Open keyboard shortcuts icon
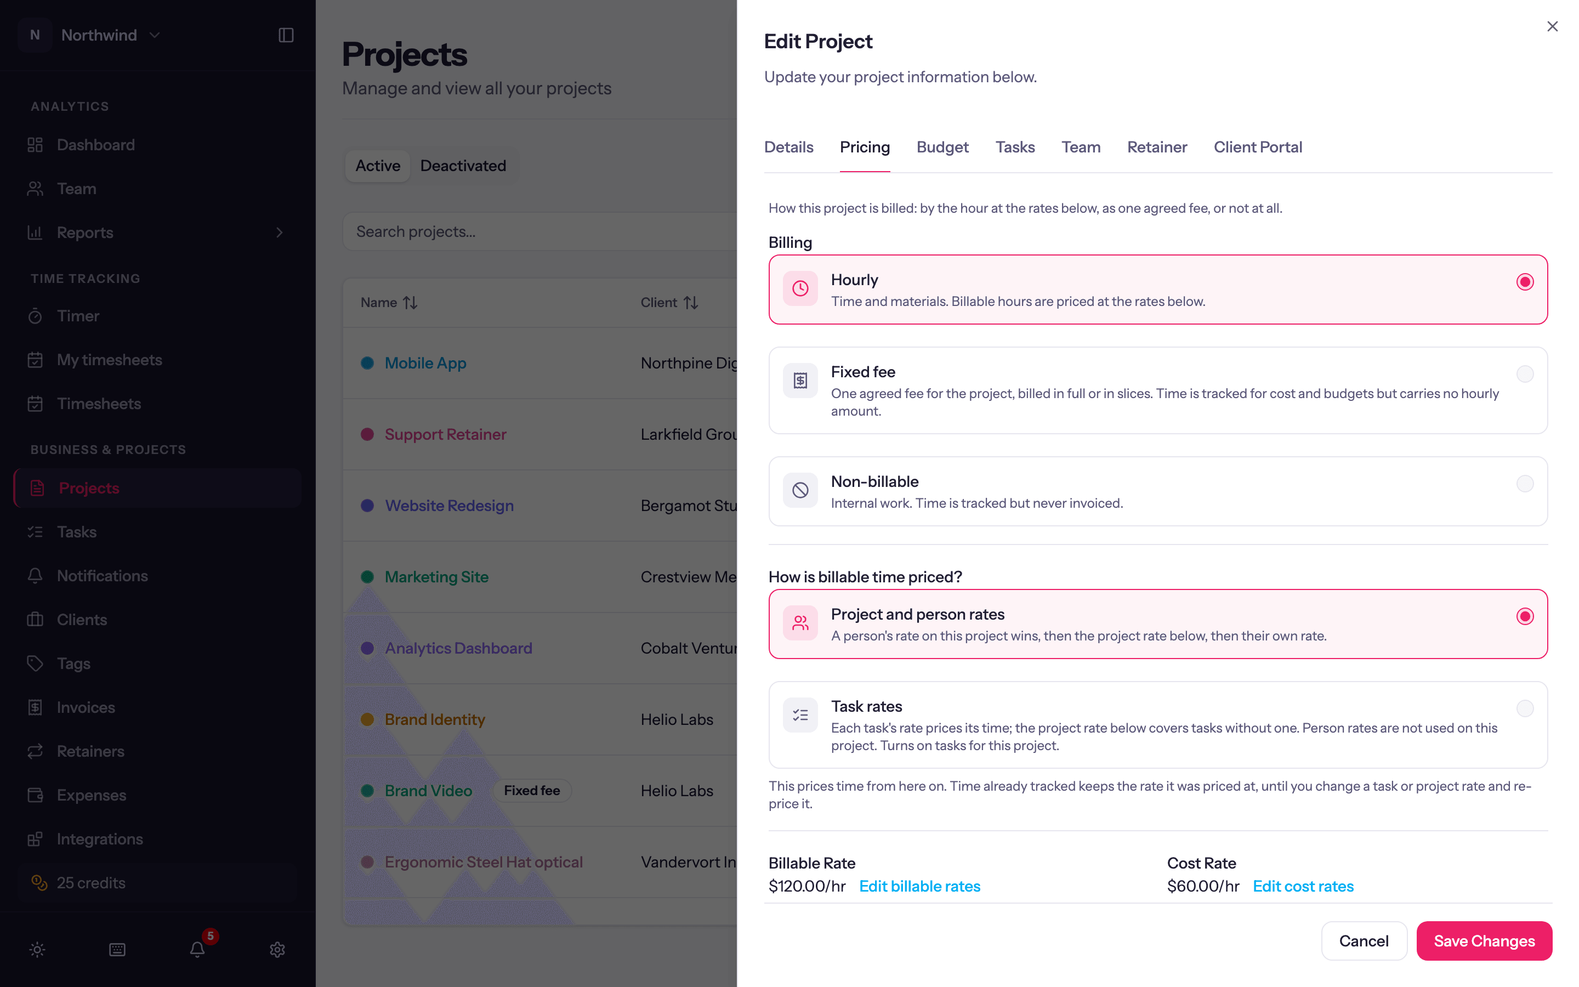The width and height of the screenshot is (1579, 987). (117, 949)
